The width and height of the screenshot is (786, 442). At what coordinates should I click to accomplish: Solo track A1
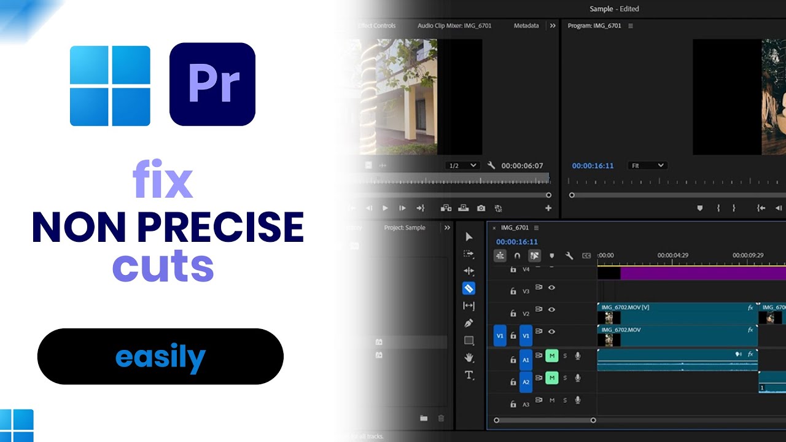(565, 355)
